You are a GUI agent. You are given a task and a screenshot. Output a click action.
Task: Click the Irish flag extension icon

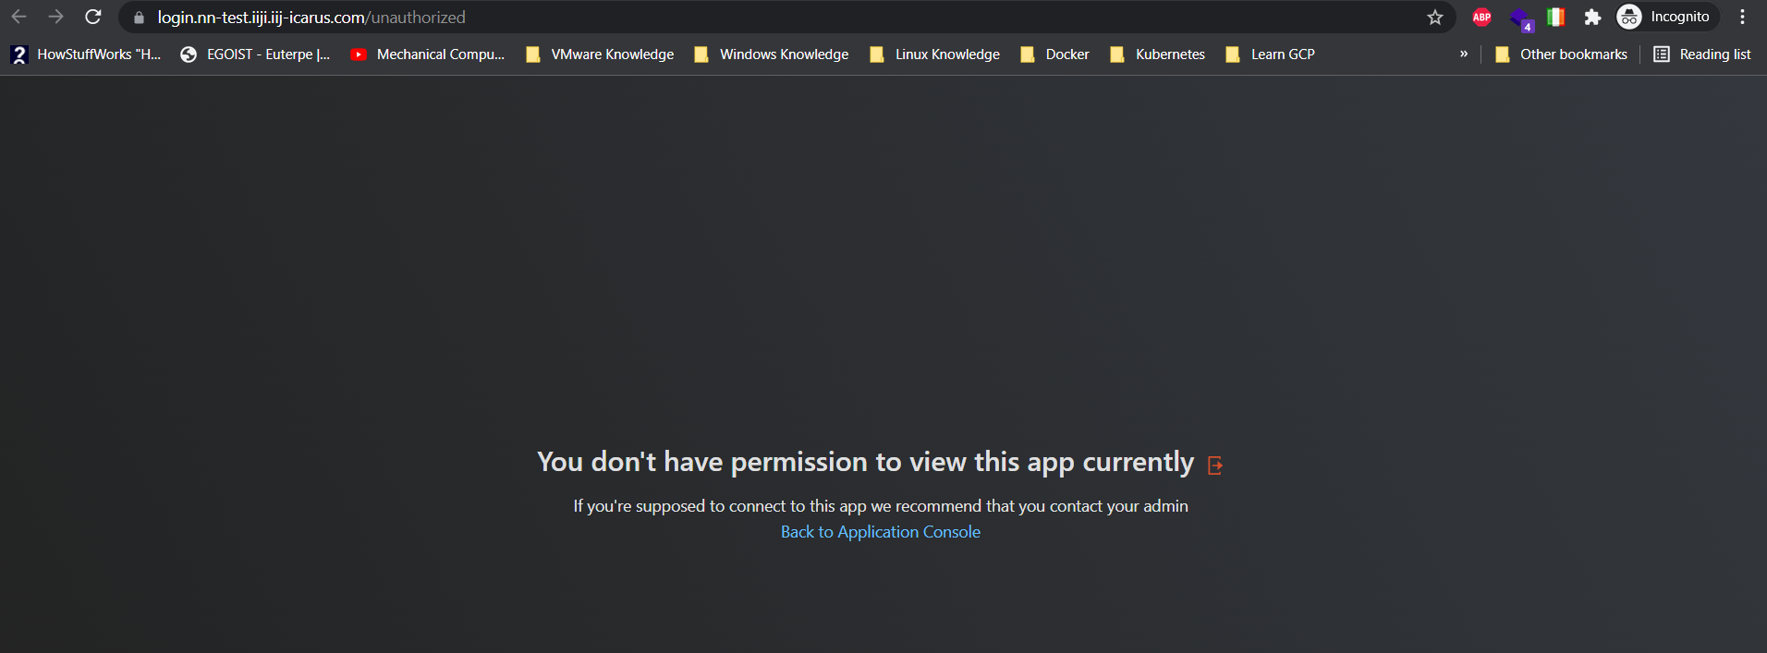pyautogui.click(x=1555, y=18)
